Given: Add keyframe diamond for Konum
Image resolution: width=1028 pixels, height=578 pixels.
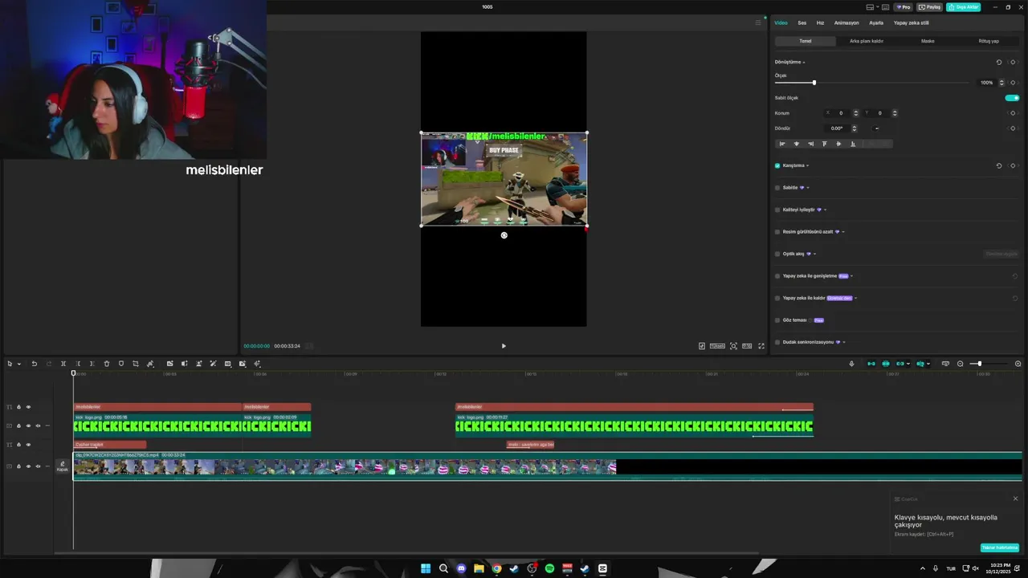Looking at the screenshot, I should 1013,113.
